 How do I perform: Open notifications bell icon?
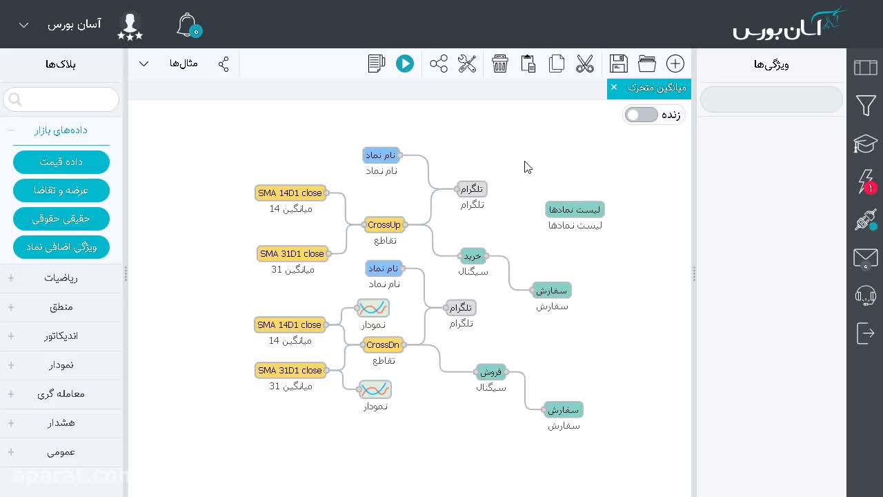188,25
